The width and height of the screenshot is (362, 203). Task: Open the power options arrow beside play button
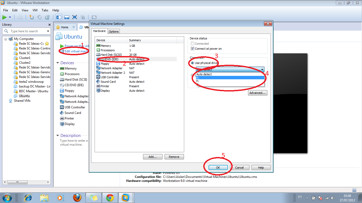click(x=10, y=17)
